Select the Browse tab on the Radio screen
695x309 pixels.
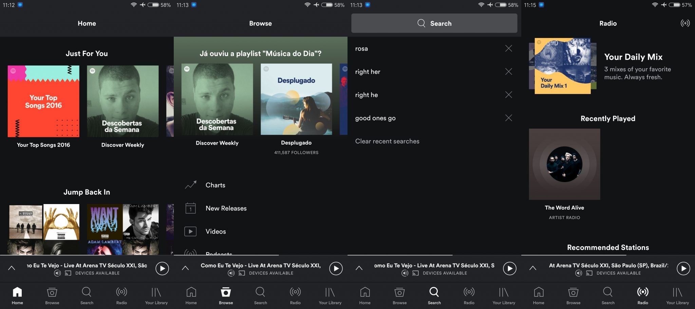point(573,295)
